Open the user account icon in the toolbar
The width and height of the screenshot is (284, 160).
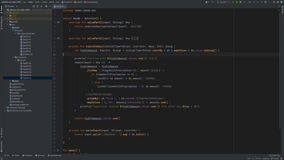pos(207,2)
